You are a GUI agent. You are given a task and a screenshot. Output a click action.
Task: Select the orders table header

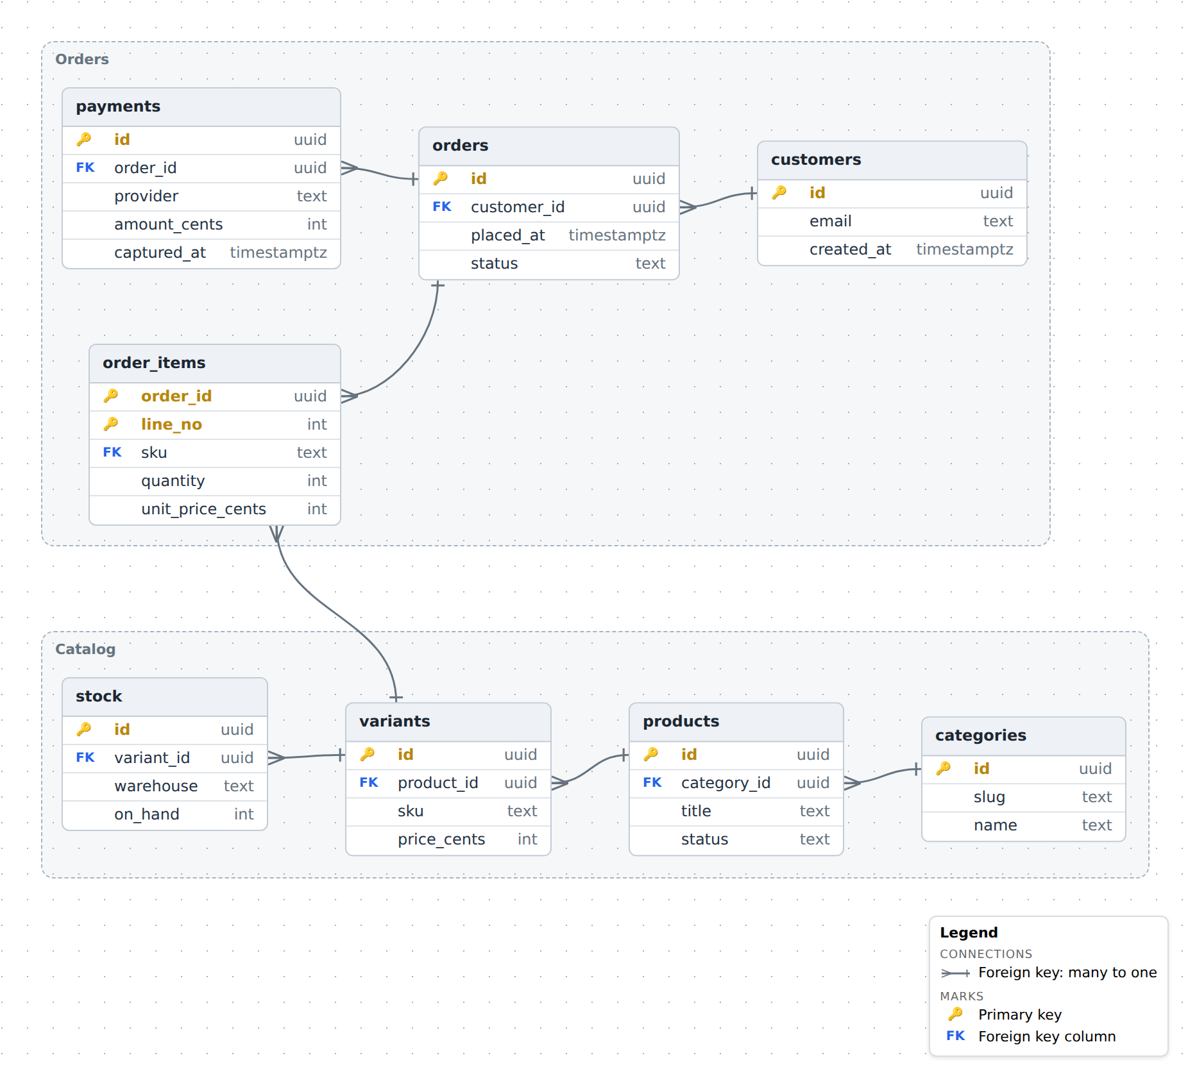pos(549,146)
